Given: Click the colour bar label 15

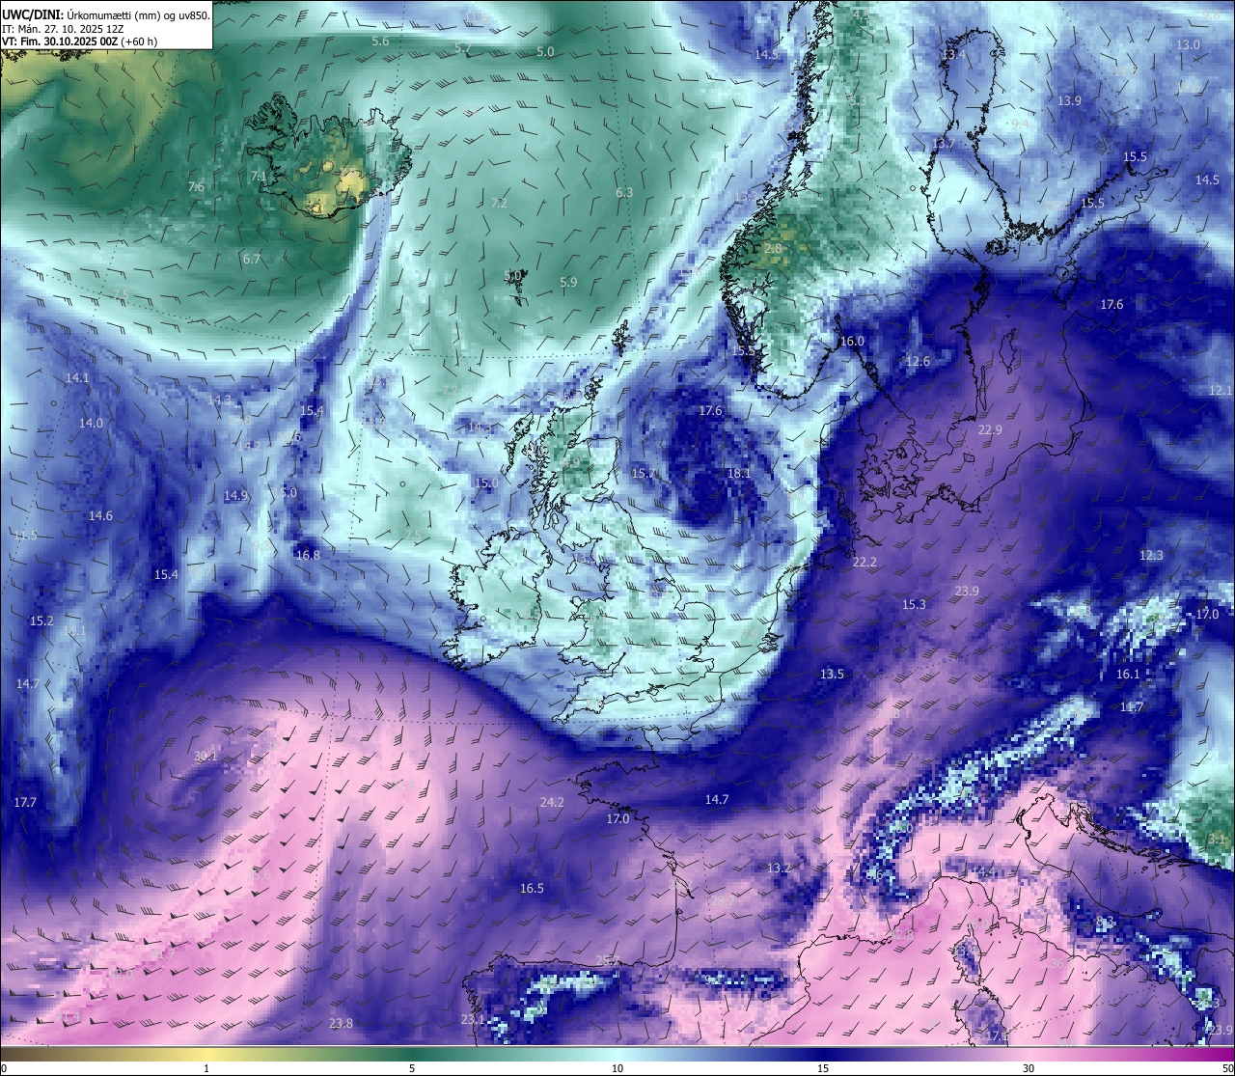Looking at the screenshot, I should click(823, 1068).
